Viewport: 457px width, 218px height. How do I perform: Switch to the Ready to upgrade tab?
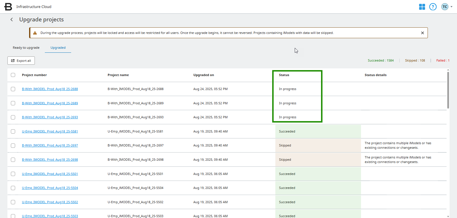click(26, 48)
